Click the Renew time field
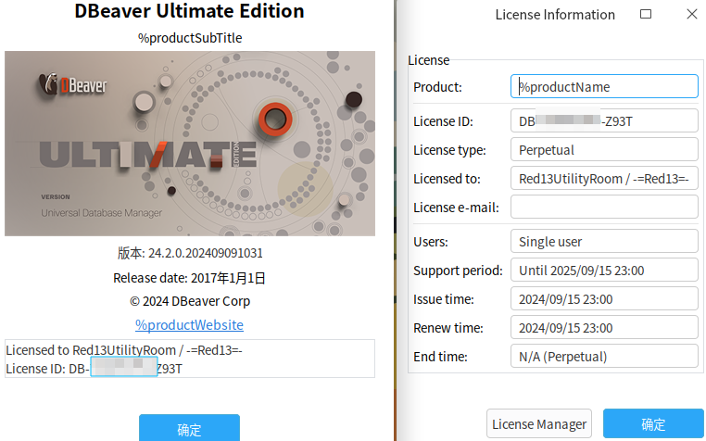Screen dimensions: 706x441 click(x=604, y=328)
